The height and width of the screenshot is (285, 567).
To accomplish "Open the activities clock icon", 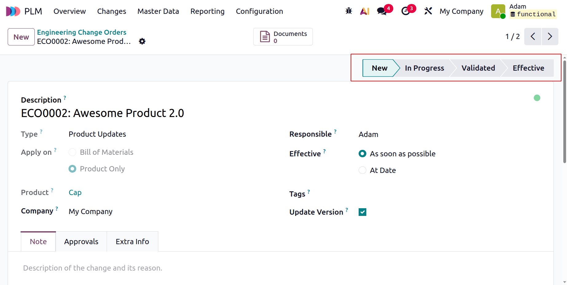I will coord(406,11).
